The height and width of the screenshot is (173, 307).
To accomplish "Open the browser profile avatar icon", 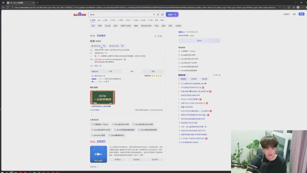I will 298,7.
